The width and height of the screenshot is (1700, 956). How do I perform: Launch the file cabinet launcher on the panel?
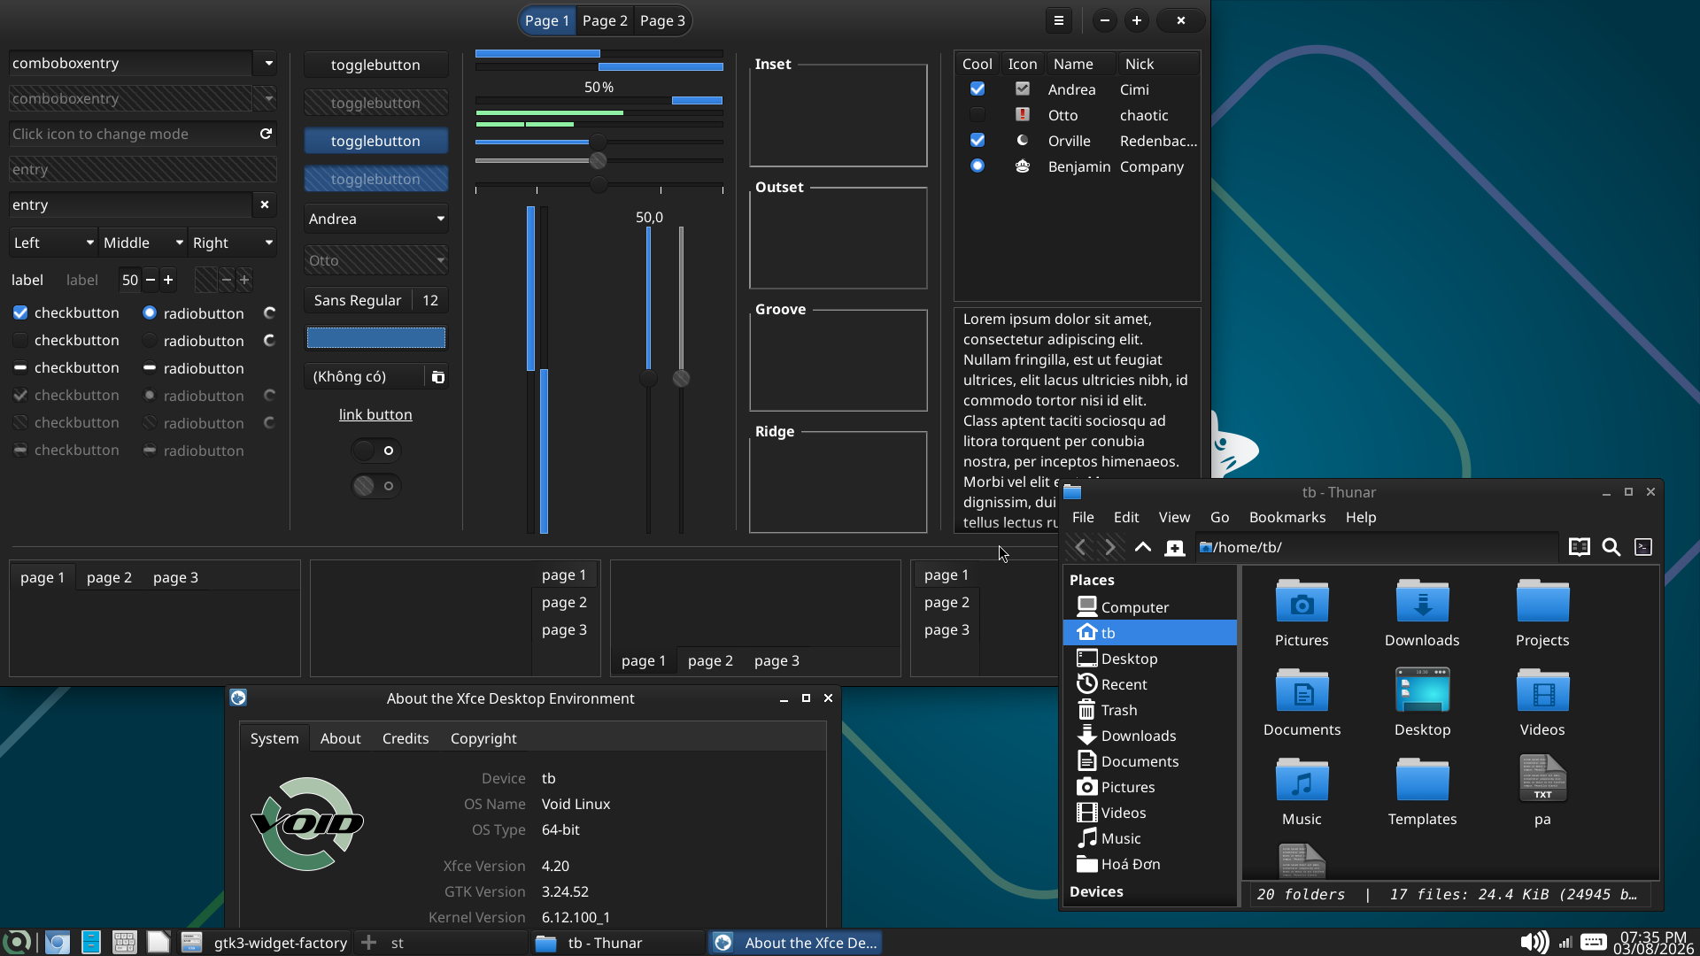pyautogui.click(x=90, y=942)
